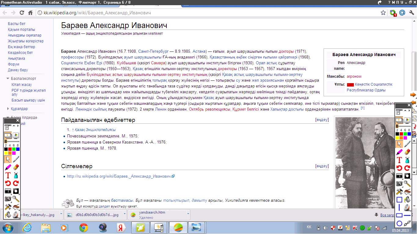Pick the pink Highlighter tool in left toolbox

(8, 167)
